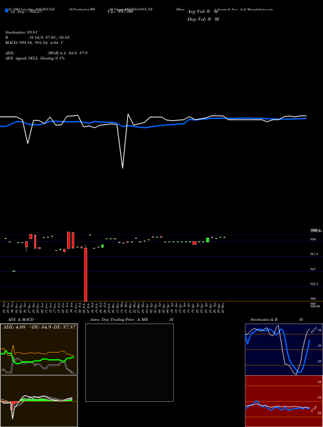
Task: Click the blue 12-day moving average line
Action: 152,126
